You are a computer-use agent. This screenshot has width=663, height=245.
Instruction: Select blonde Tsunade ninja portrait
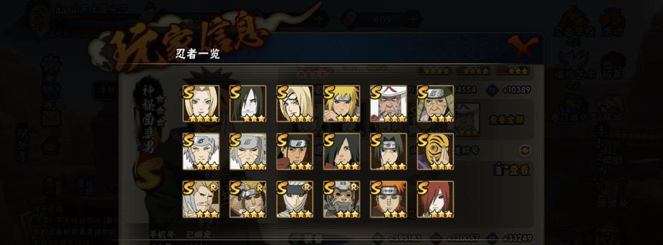coord(201,104)
